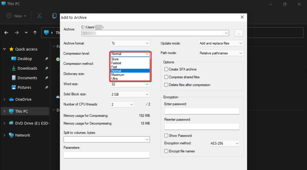Screen dimensions: 307x170
Task: Open the Pictures folder in Quick access
Action: (24, 87)
